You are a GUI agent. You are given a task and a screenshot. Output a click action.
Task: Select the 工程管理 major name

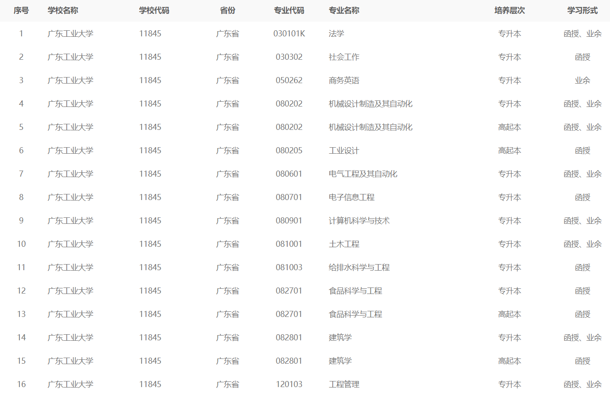tap(344, 384)
